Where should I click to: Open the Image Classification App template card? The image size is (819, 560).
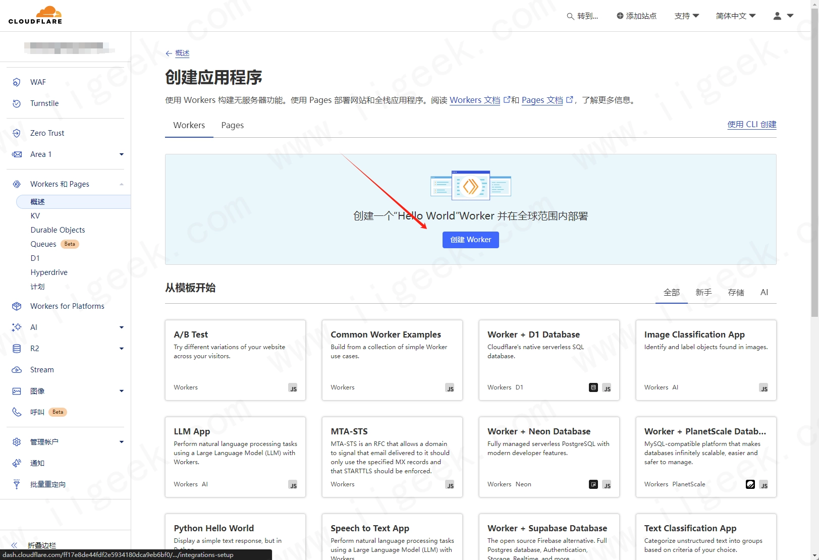706,360
